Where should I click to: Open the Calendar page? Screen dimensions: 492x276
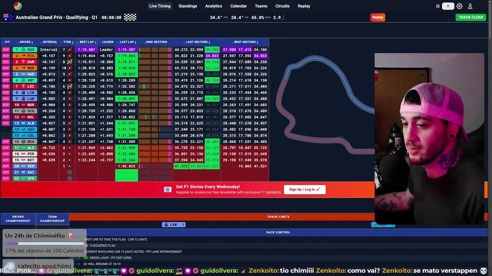238,6
